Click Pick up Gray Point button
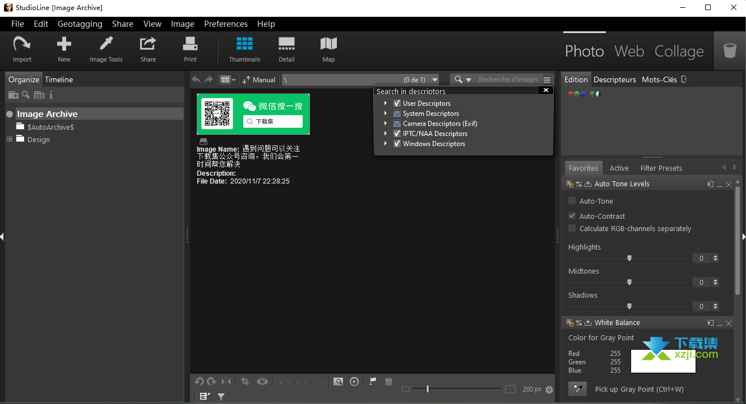Image resolution: width=746 pixels, height=404 pixels. pyautogui.click(x=577, y=389)
